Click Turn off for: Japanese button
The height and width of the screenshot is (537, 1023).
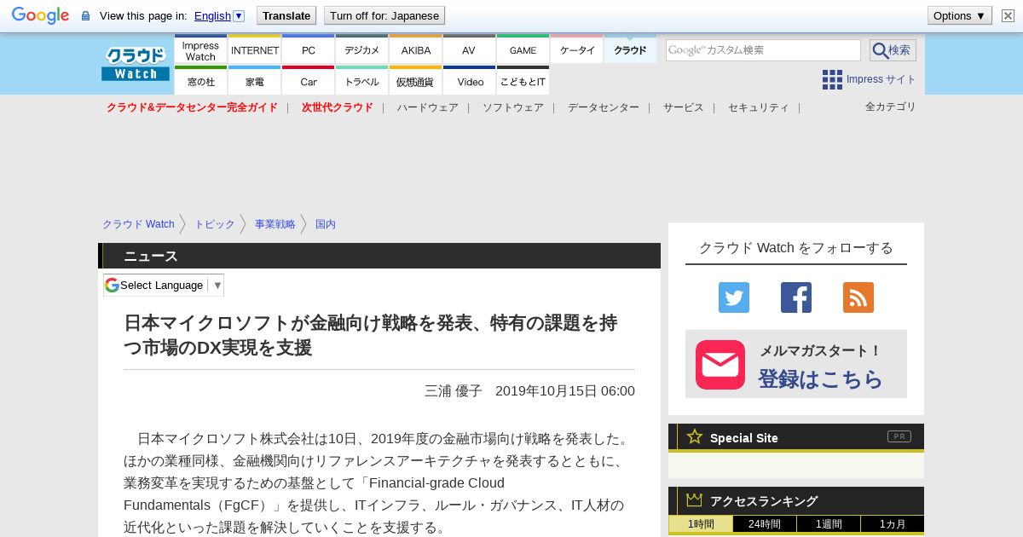384,15
